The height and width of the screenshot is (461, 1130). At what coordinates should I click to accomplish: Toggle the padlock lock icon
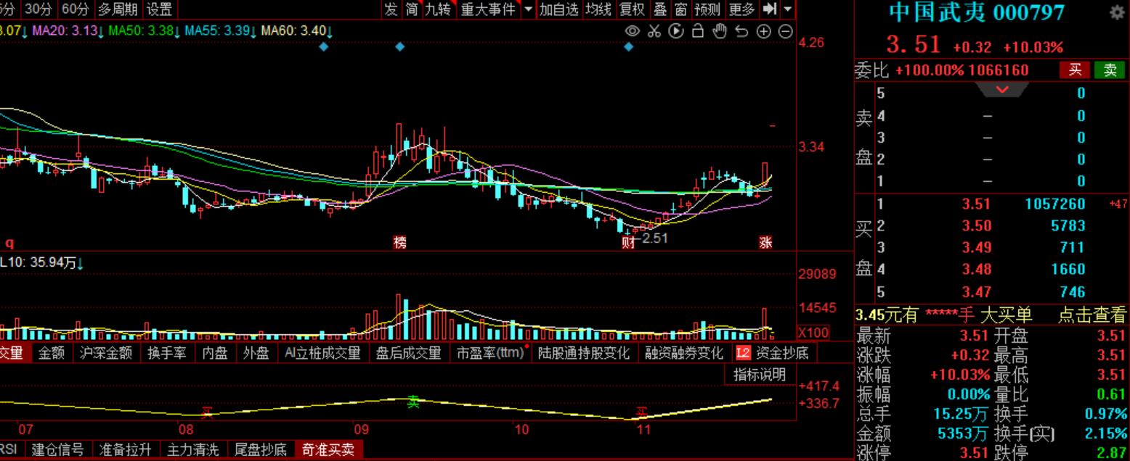tap(698, 31)
